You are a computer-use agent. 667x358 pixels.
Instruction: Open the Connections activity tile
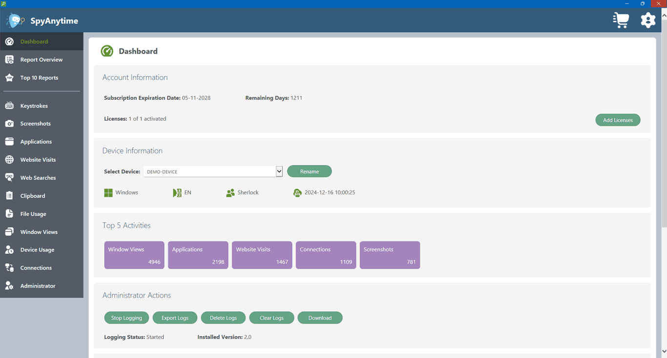coord(326,255)
